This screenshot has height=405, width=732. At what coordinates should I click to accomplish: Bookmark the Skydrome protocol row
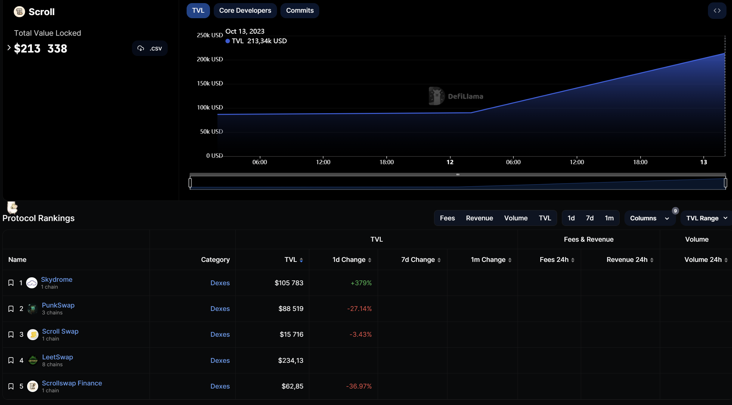(11, 283)
